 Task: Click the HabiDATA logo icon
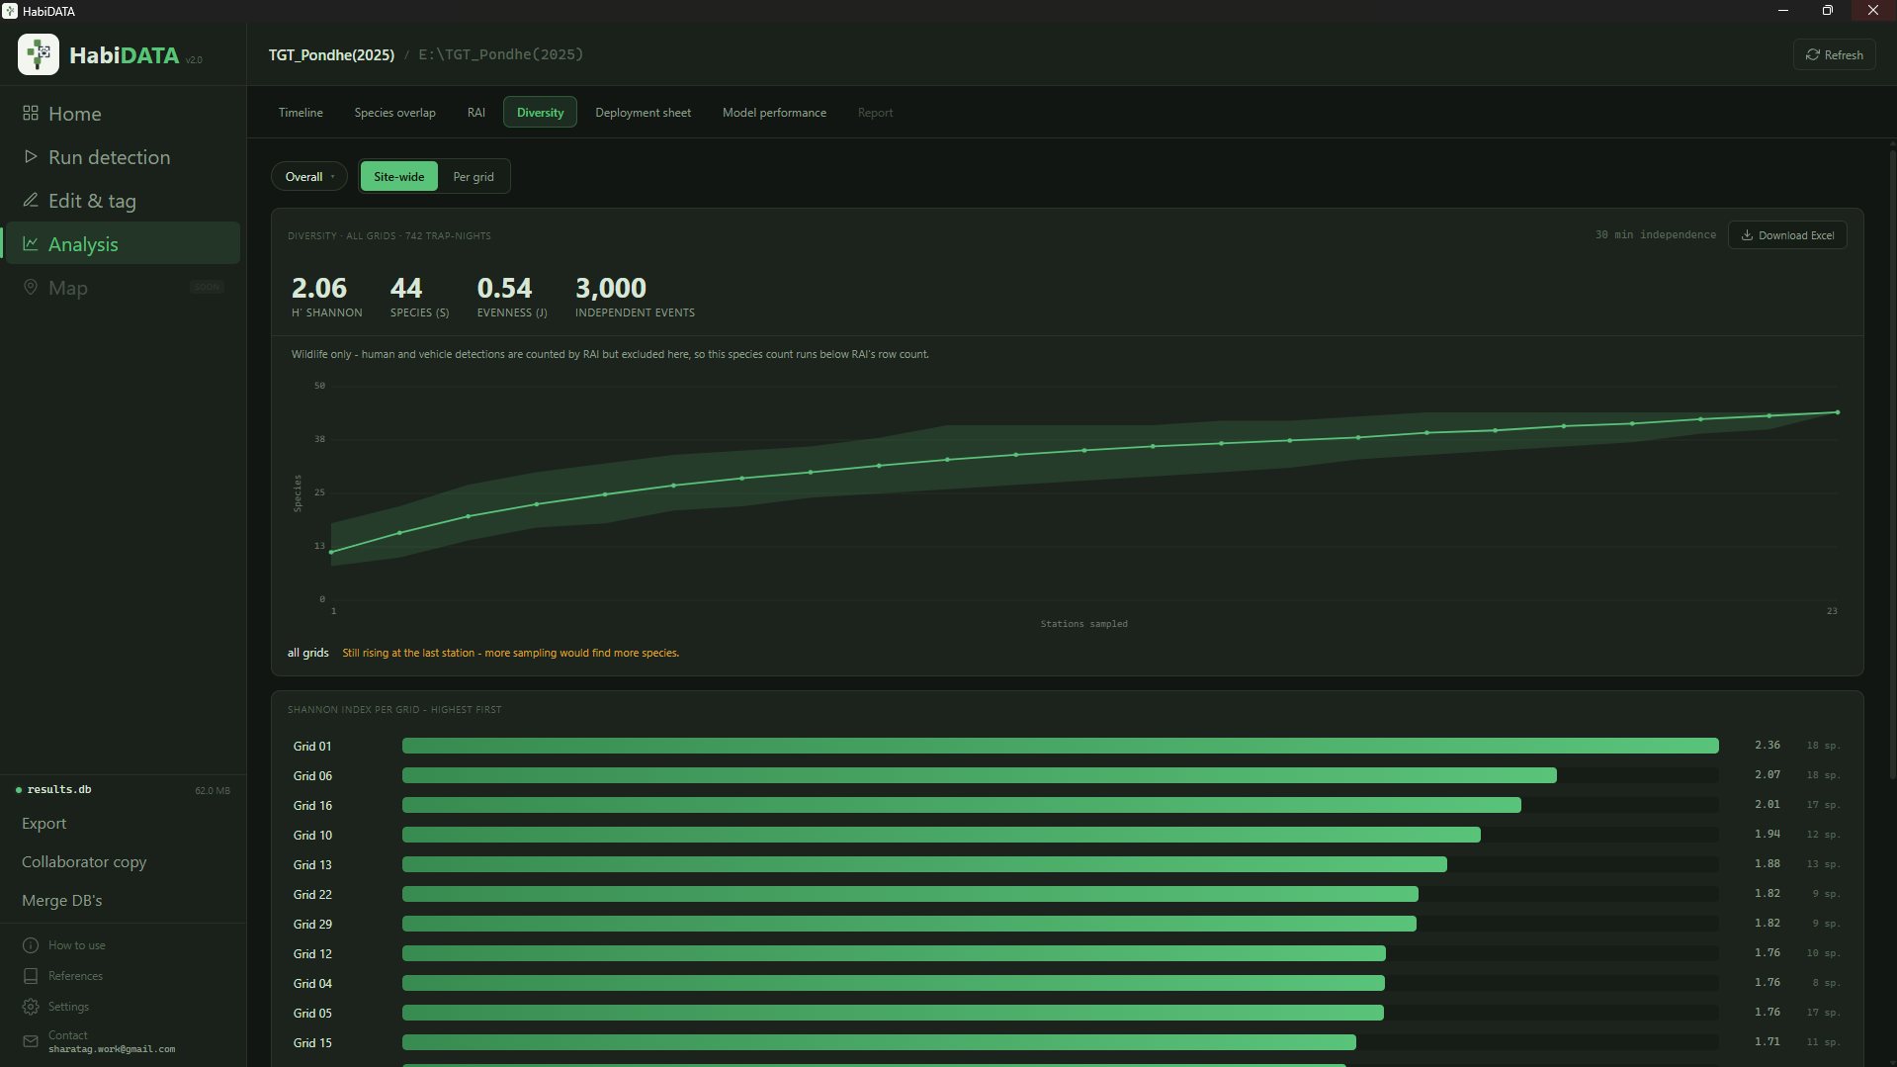coord(39,54)
